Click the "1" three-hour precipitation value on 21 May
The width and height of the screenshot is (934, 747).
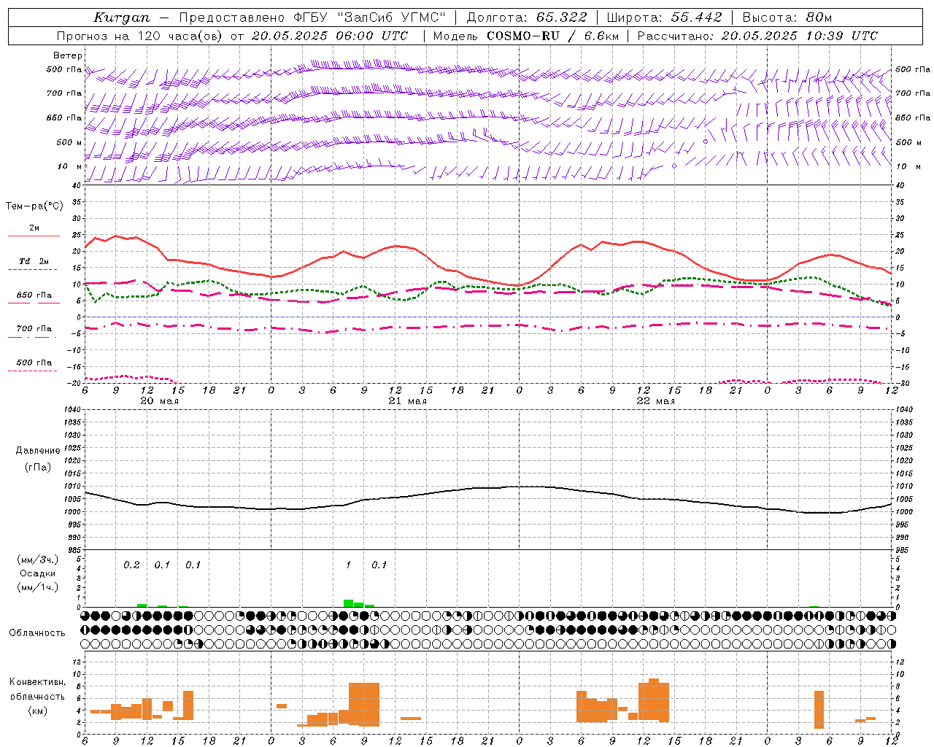coord(348,565)
